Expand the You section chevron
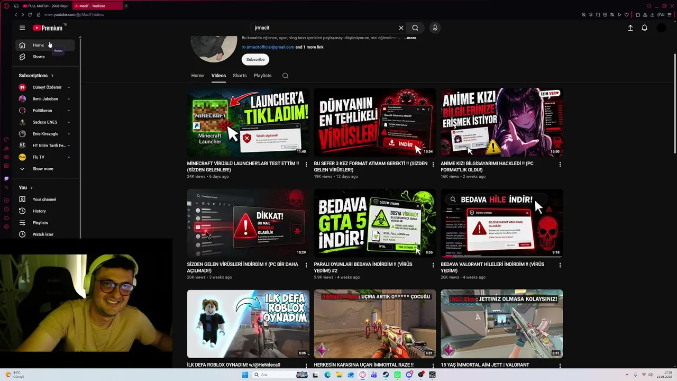The height and width of the screenshot is (381, 677). [x=31, y=188]
